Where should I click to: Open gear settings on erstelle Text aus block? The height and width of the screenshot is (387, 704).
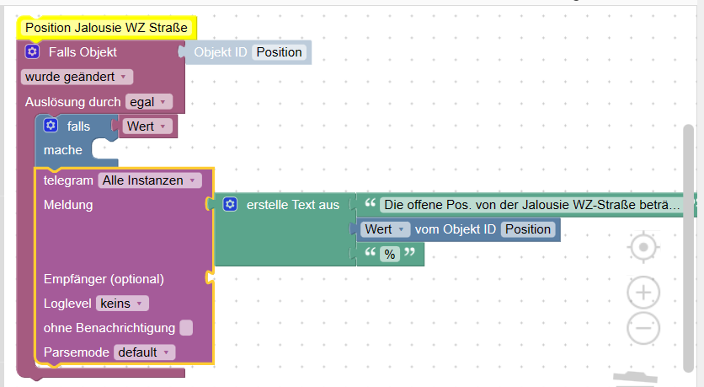230,204
